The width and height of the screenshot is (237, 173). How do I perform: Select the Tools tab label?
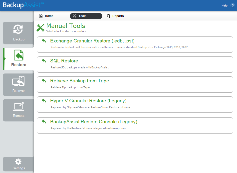point(82,16)
